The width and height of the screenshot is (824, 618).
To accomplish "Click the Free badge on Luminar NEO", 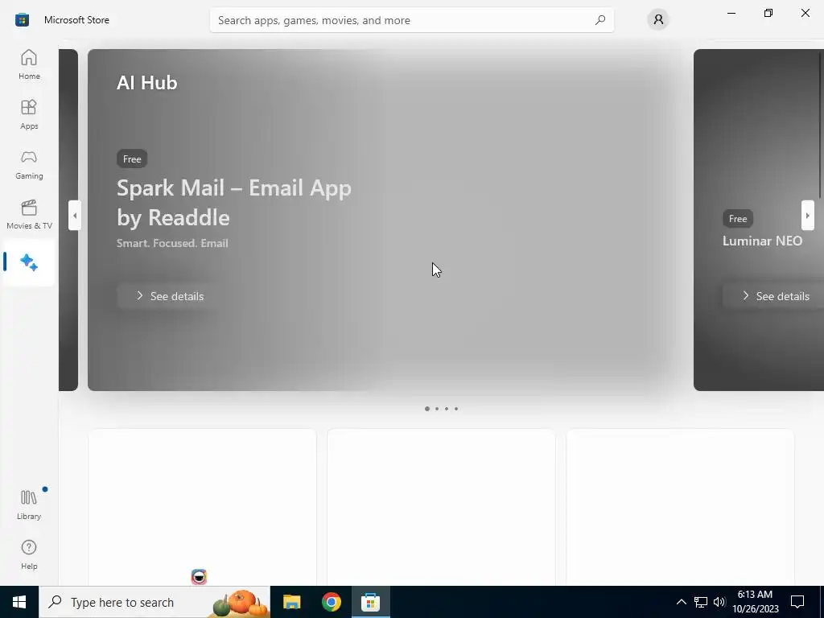I will [x=738, y=219].
